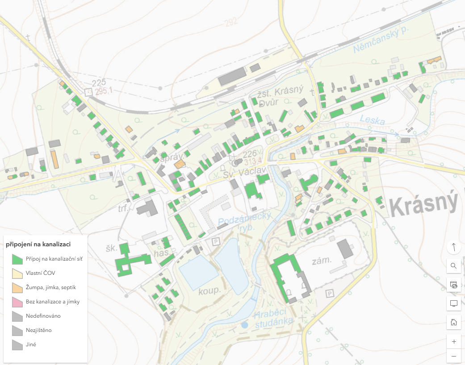Click the parking icon beside the castle
The height and width of the screenshot is (365, 465).
(330, 294)
